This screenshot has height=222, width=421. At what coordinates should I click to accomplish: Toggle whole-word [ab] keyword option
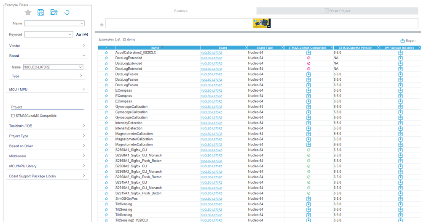[85, 34]
